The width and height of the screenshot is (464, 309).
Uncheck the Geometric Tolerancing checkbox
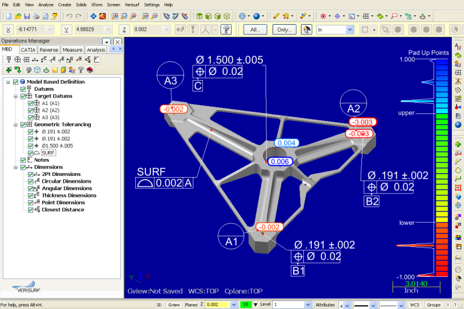(x=23, y=125)
